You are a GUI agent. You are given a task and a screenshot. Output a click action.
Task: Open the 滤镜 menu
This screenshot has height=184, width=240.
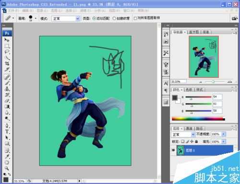point(85,11)
